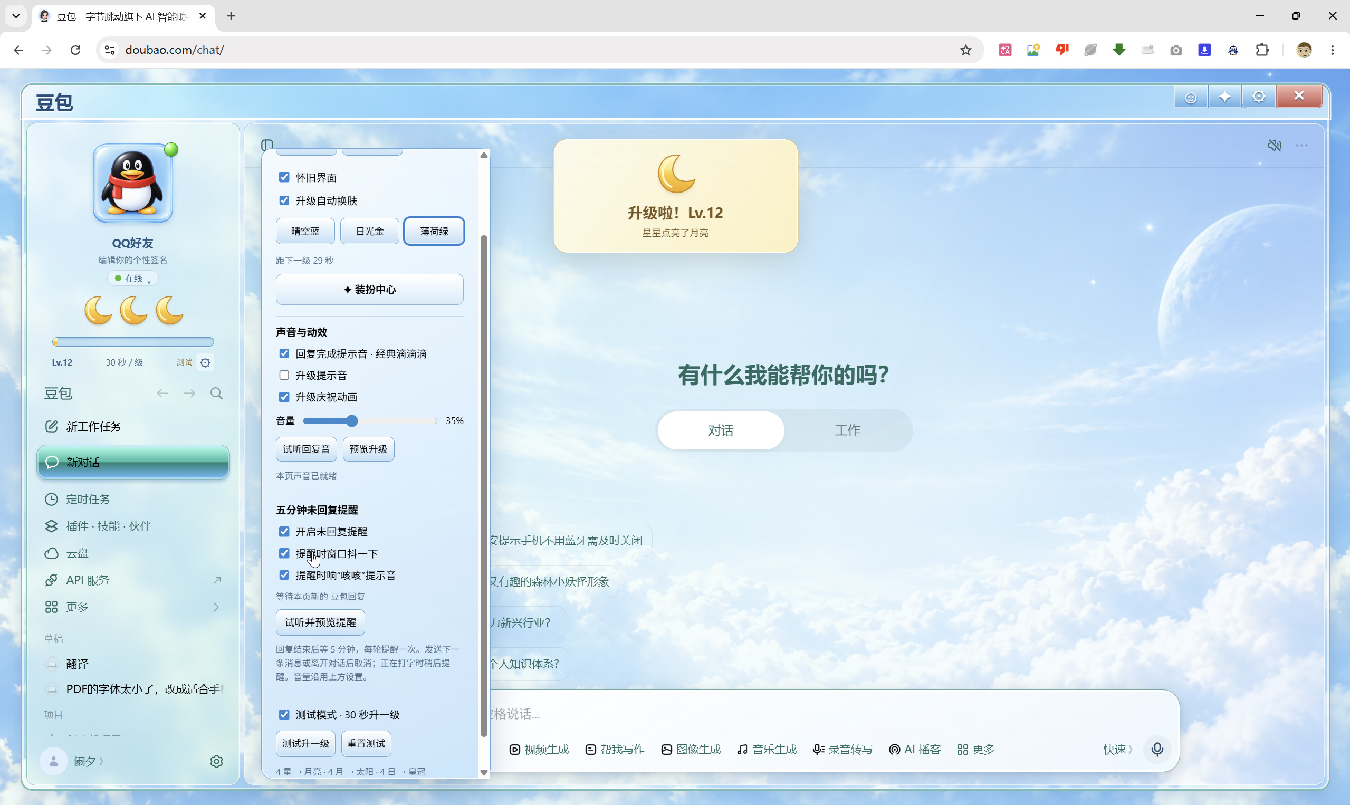Select the 对话 tab
1350x805 pixels.
(x=721, y=430)
